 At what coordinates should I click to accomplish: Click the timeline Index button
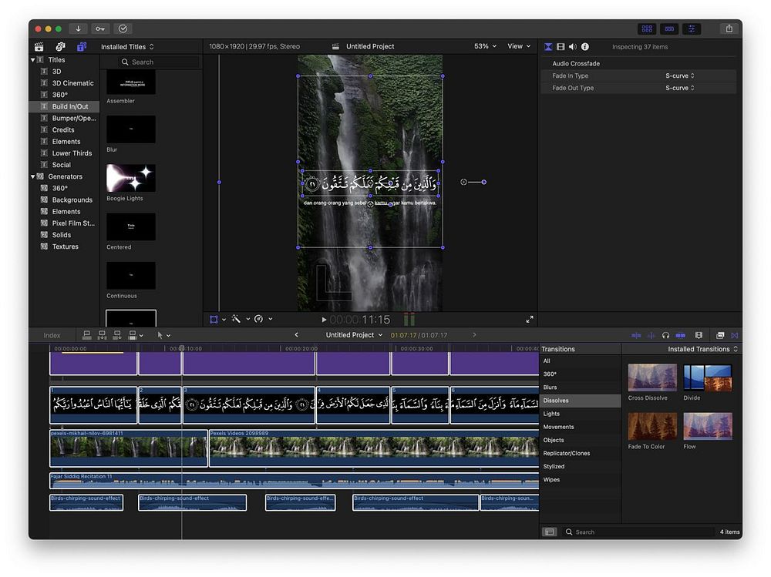(x=52, y=335)
